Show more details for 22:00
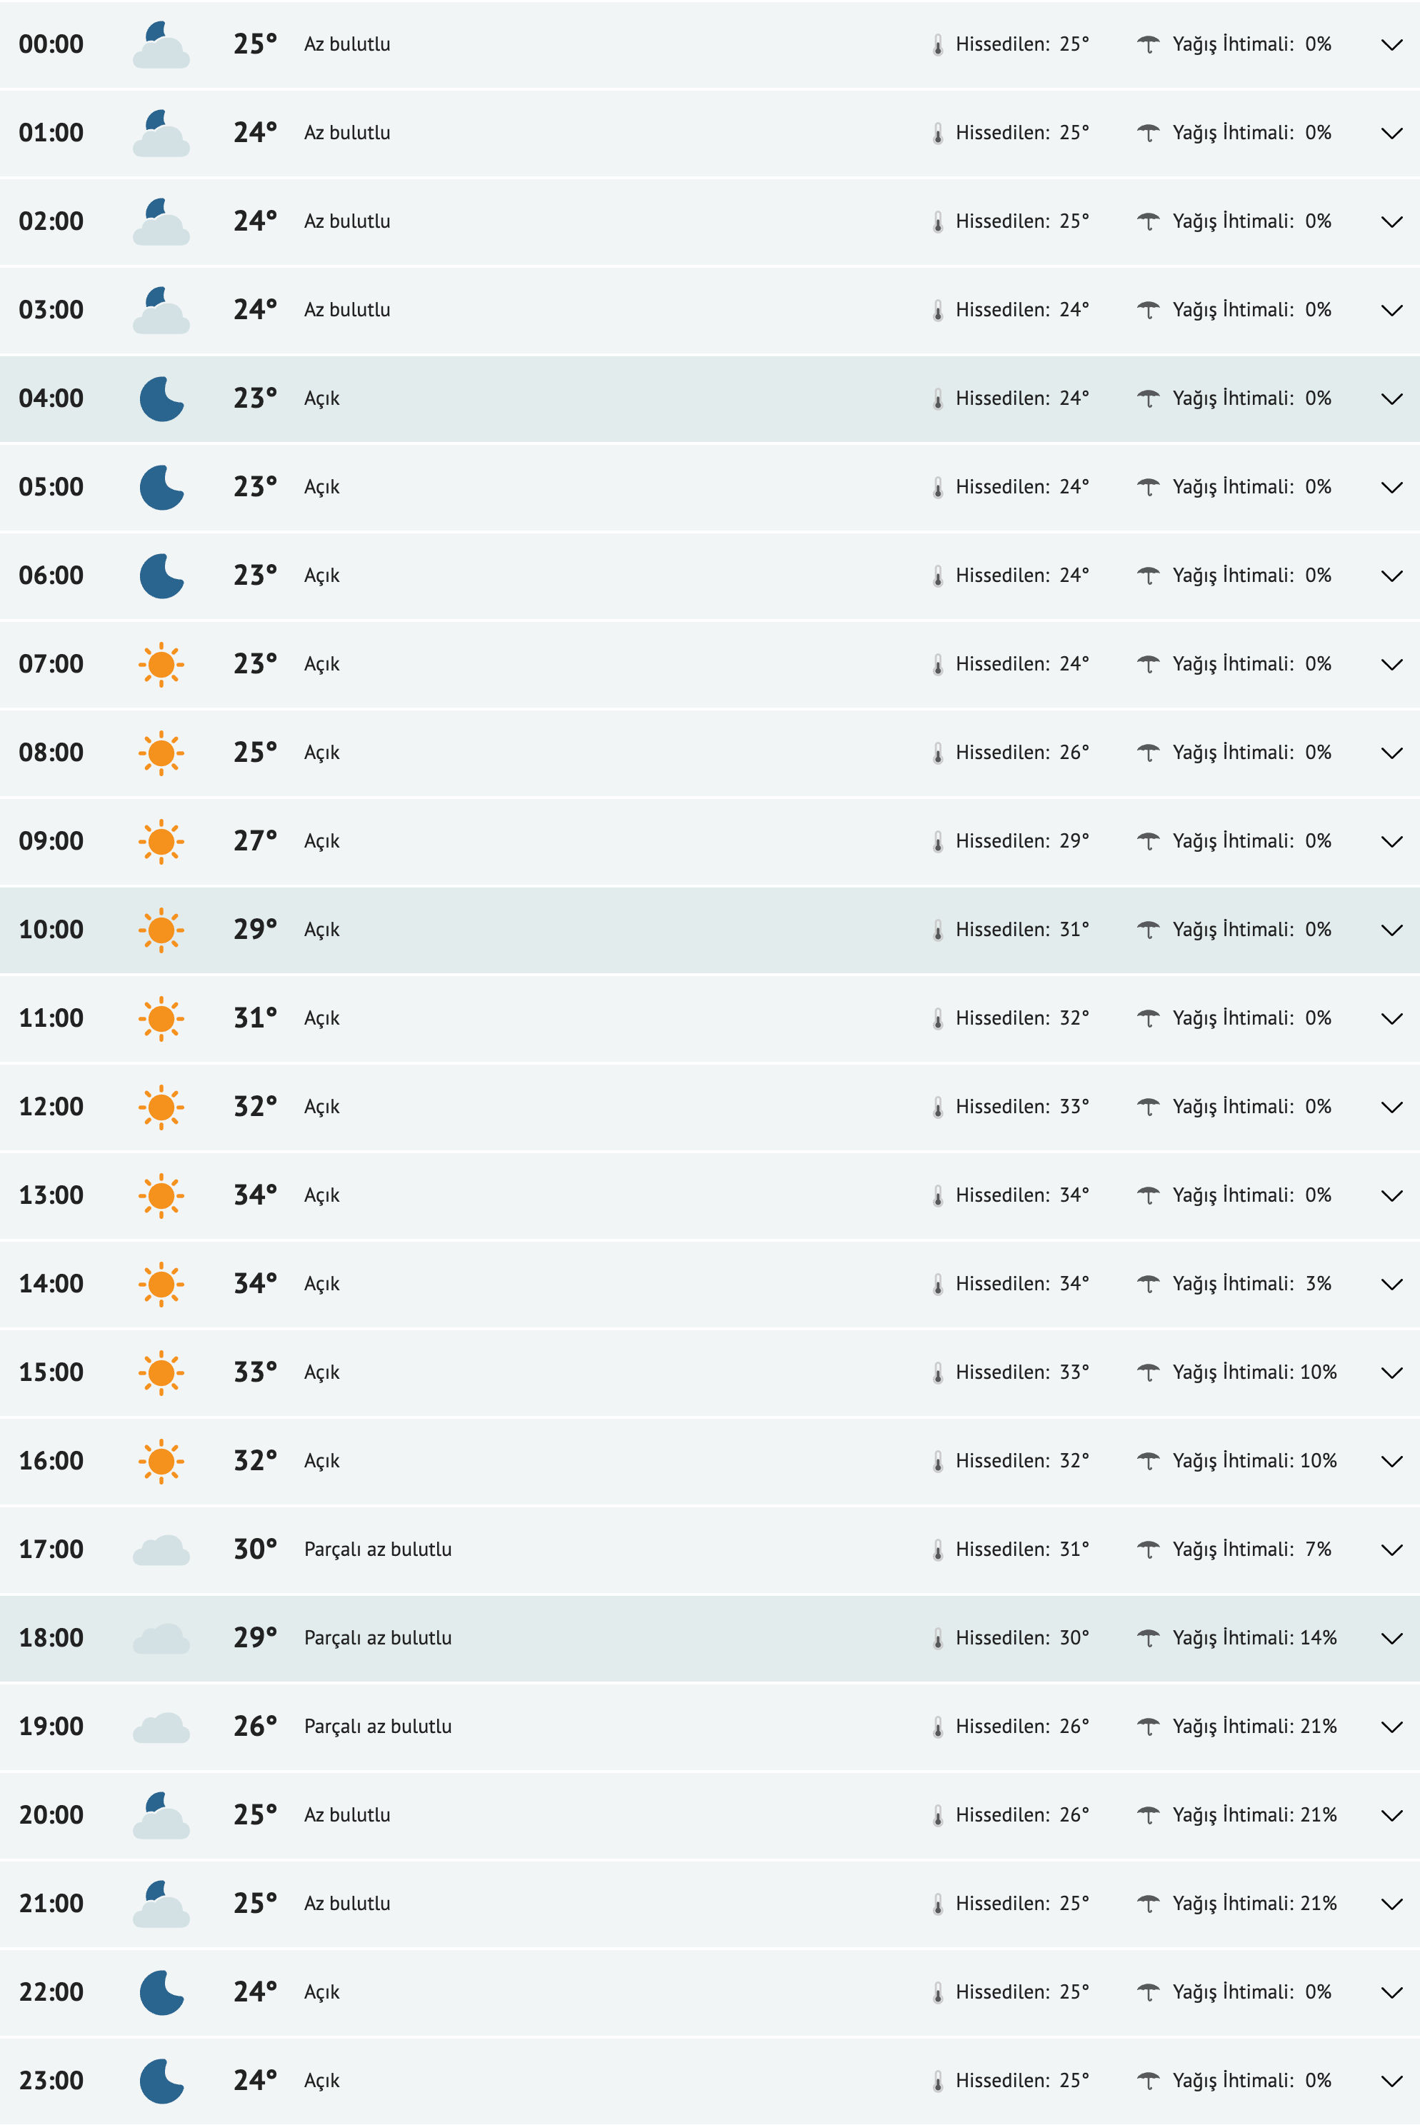1420x2125 pixels. coord(1391,1992)
